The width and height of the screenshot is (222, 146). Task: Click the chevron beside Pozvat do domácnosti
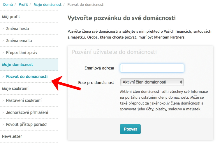pos(3,77)
